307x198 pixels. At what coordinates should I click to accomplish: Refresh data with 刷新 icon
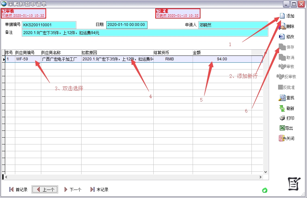[282, 108]
